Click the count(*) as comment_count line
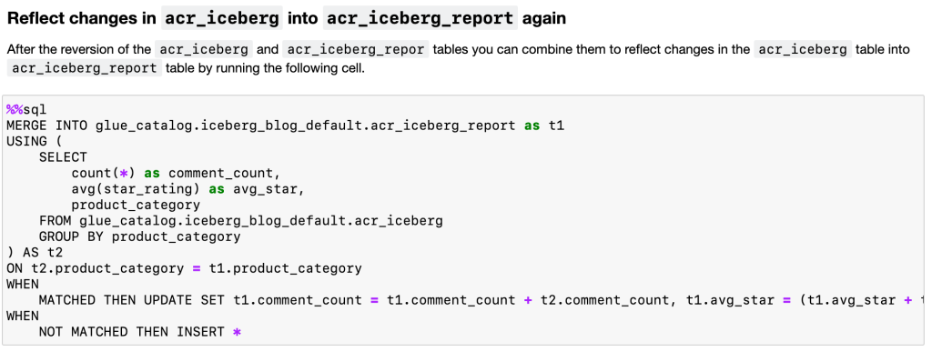932x352 pixels. click(176, 174)
